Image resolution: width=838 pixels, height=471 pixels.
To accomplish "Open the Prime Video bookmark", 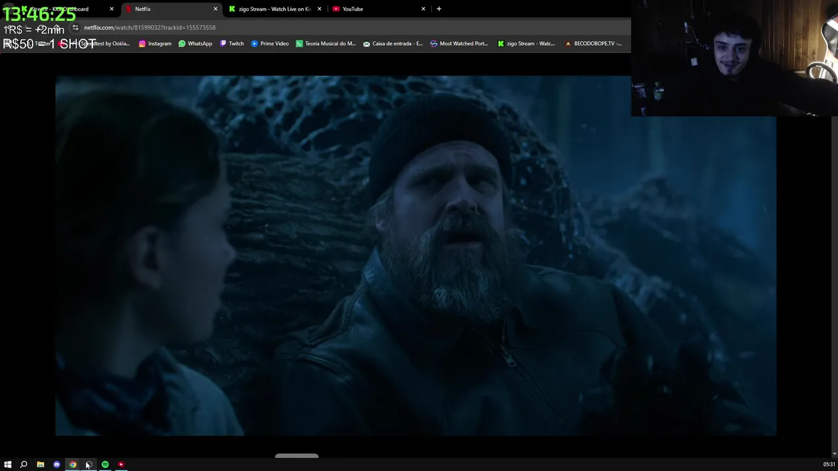I will (x=270, y=44).
